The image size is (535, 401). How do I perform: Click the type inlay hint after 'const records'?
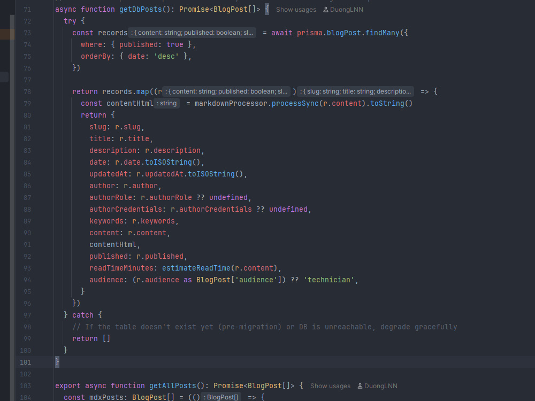[192, 33]
